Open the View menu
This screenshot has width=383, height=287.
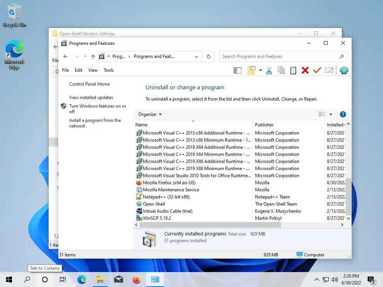[x=93, y=70]
